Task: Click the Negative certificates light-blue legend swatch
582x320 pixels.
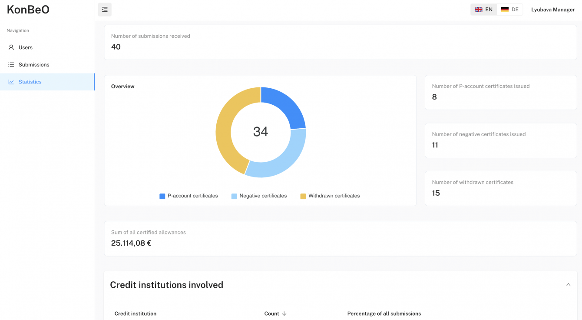Action: click(x=234, y=197)
